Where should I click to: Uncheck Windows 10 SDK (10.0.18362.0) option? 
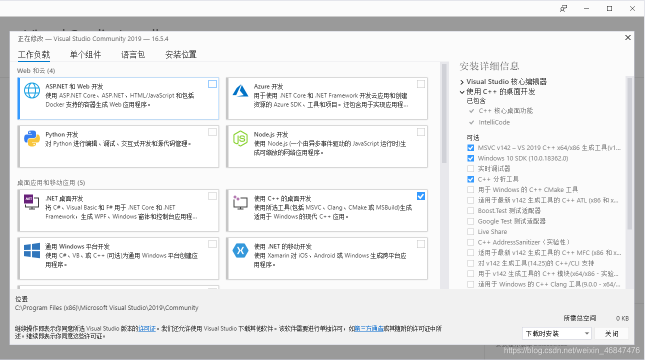(470, 158)
